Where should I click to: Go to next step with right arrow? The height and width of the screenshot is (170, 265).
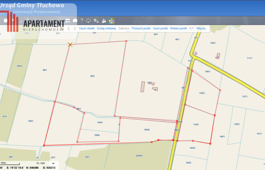(75, 28)
